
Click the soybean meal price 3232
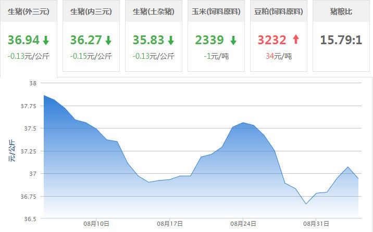coord(272,40)
